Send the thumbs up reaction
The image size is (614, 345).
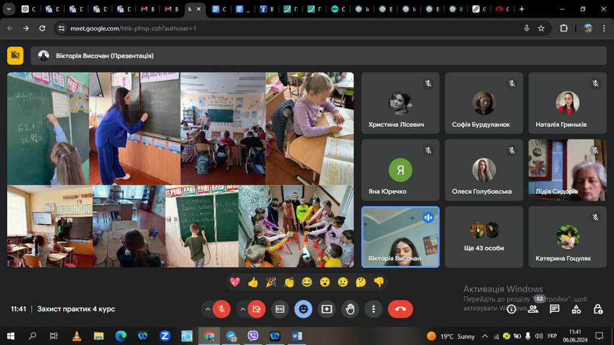tap(253, 282)
